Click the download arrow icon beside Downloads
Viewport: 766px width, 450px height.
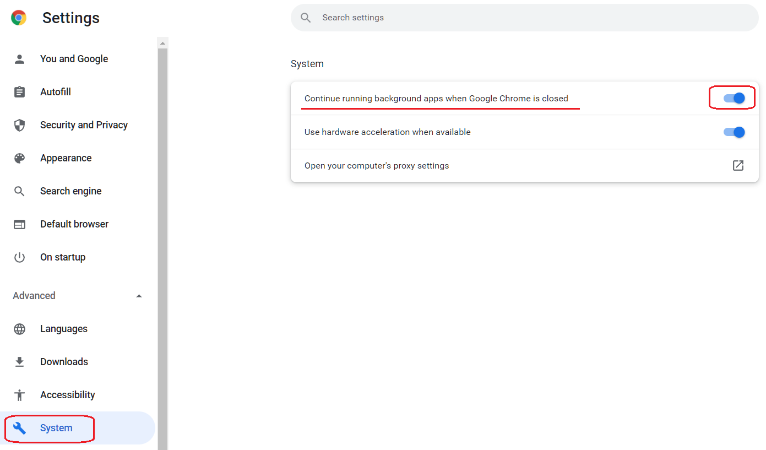(19, 362)
